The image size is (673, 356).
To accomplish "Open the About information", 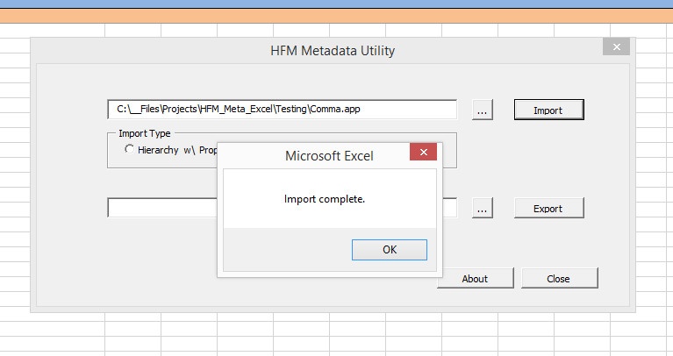I will coord(475,279).
